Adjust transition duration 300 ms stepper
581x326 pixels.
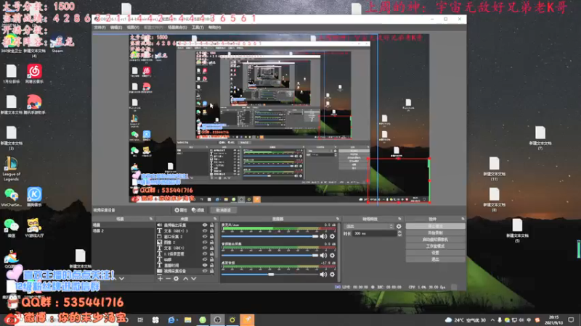399,233
